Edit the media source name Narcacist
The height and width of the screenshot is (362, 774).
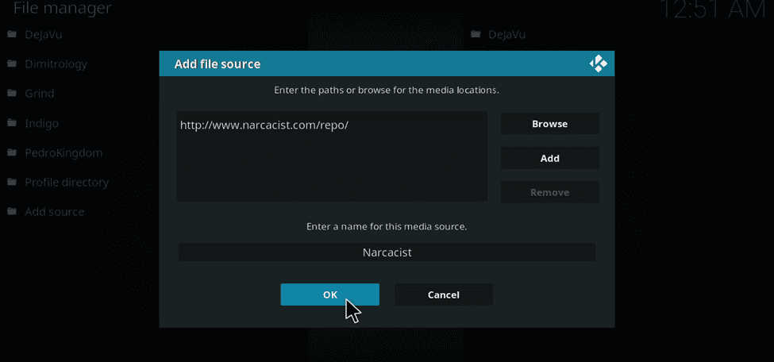[x=387, y=252]
